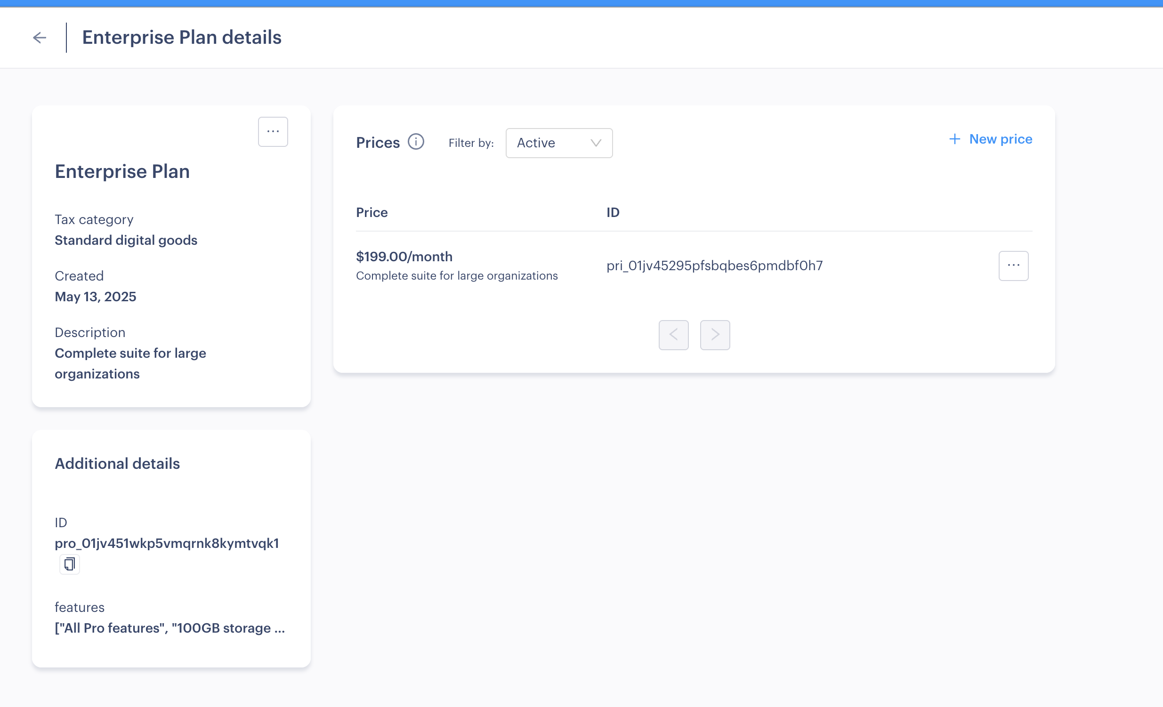Copy the product ID to clipboard

[69, 564]
